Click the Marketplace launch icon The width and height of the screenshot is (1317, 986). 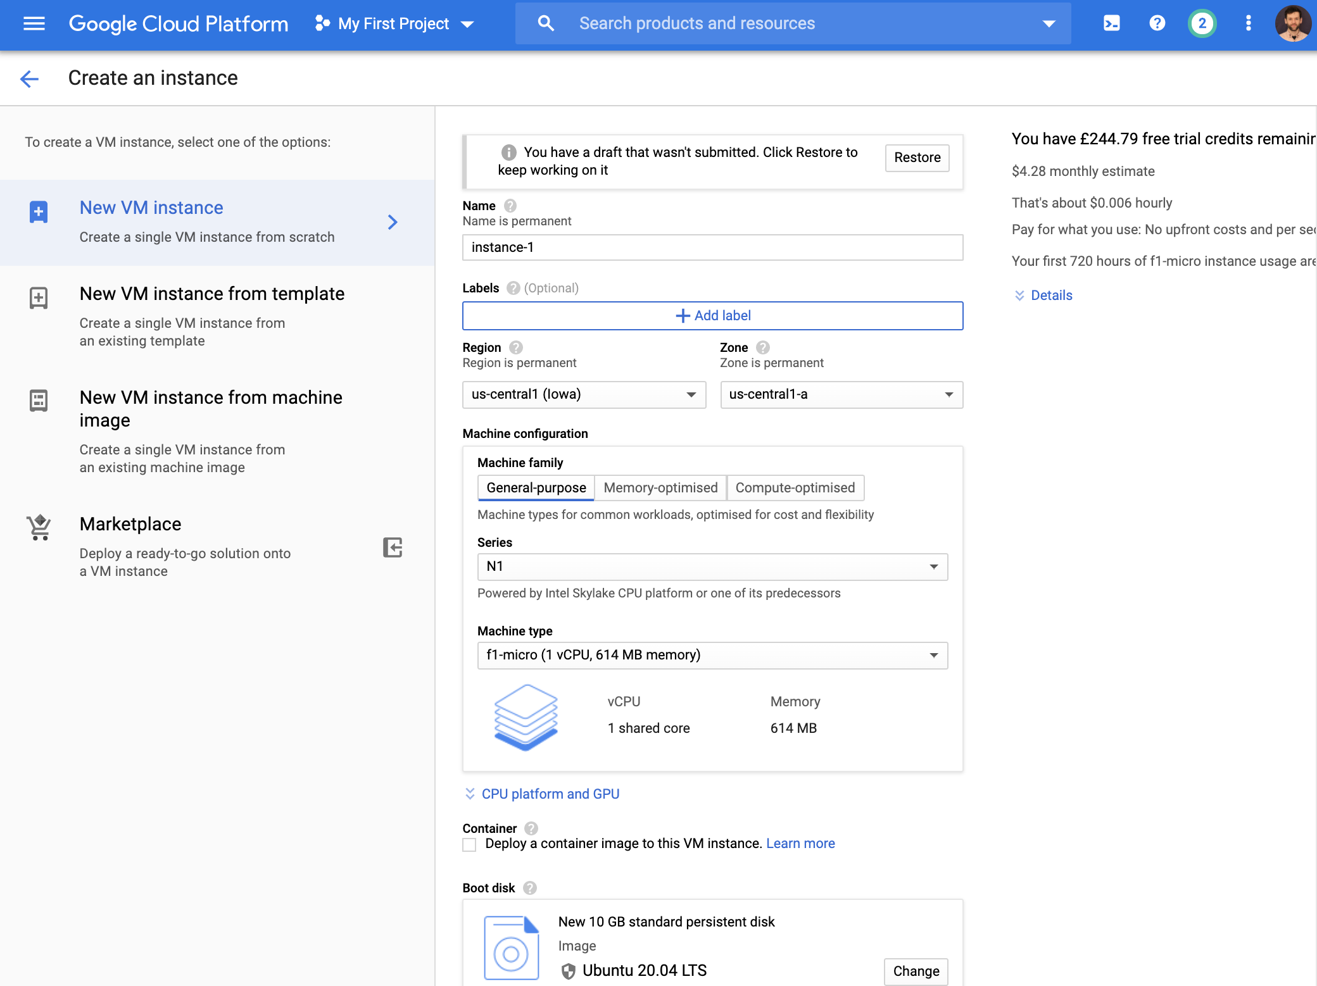click(x=392, y=548)
